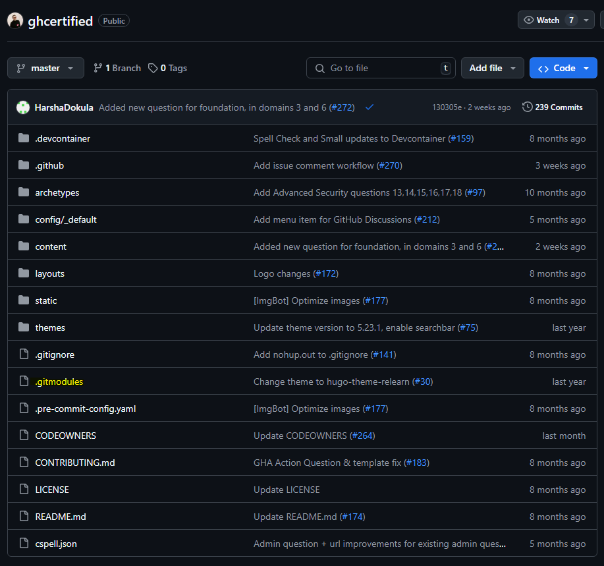This screenshot has width=604, height=566.
Task: Click the .gitignore file icon
Action: click(24, 354)
